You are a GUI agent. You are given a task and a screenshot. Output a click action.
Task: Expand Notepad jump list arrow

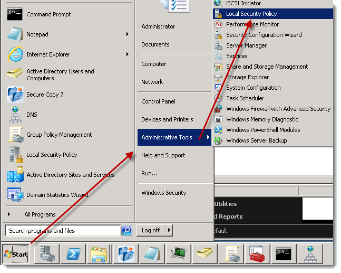coord(128,34)
